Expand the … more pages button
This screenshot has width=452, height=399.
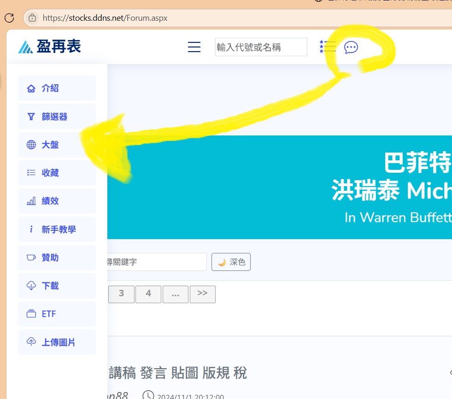coord(175,294)
